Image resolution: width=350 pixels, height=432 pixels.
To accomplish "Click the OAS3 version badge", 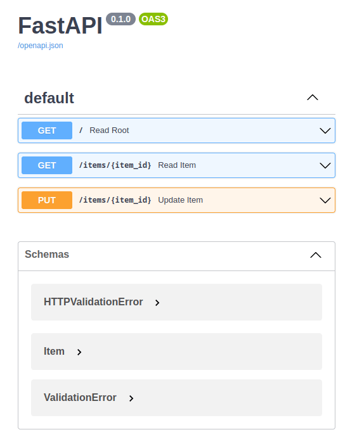I will pos(153,19).
